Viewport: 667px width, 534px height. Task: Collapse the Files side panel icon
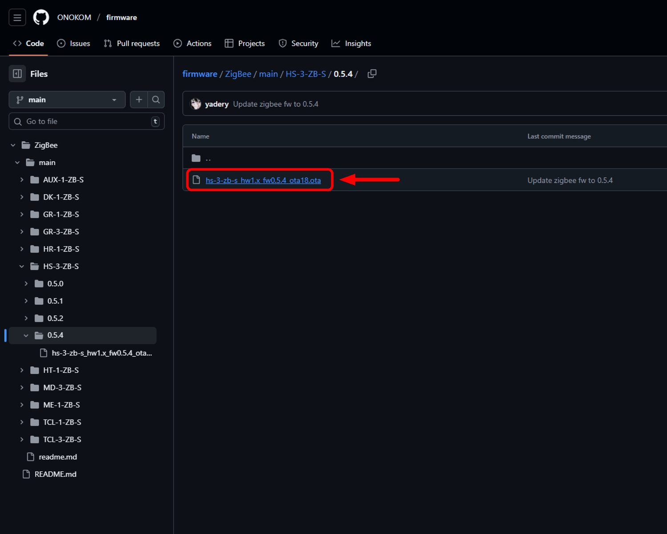tap(17, 74)
